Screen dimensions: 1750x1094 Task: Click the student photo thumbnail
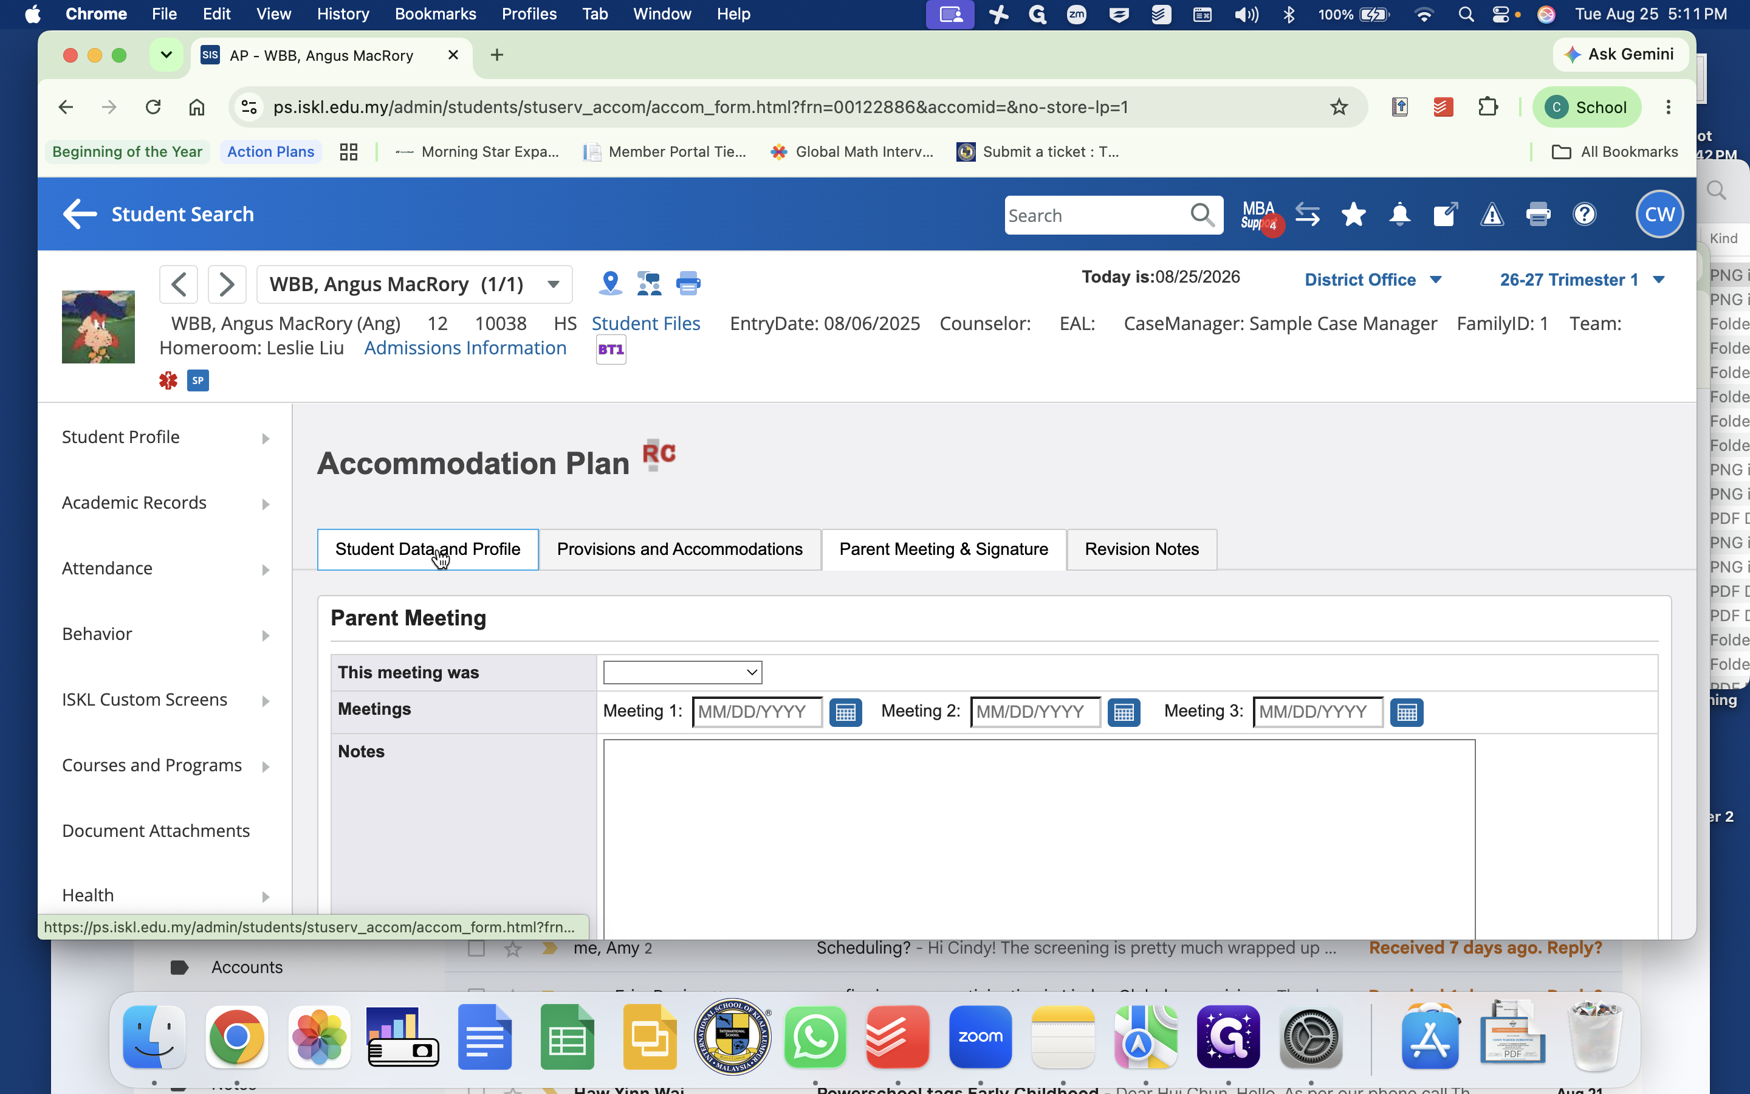tap(98, 327)
